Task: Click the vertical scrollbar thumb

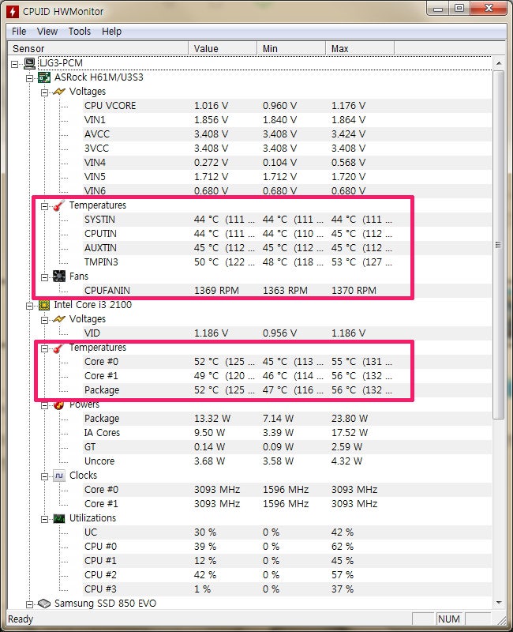Action: pyautogui.click(x=499, y=245)
